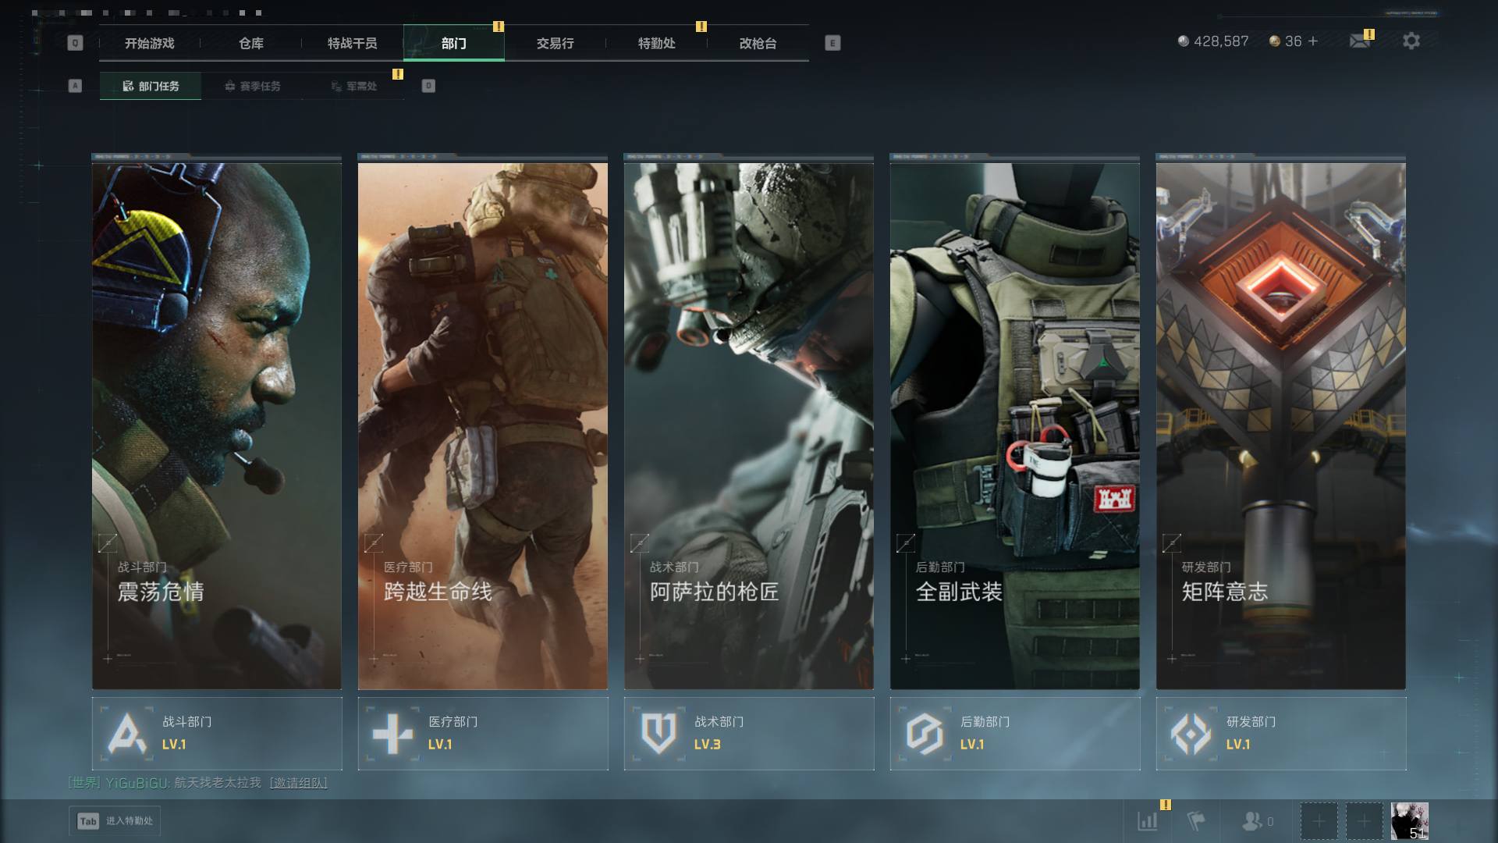Viewport: 1498px width, 843px height.
Task: Open the 特战干员 tab
Action: 353,43
